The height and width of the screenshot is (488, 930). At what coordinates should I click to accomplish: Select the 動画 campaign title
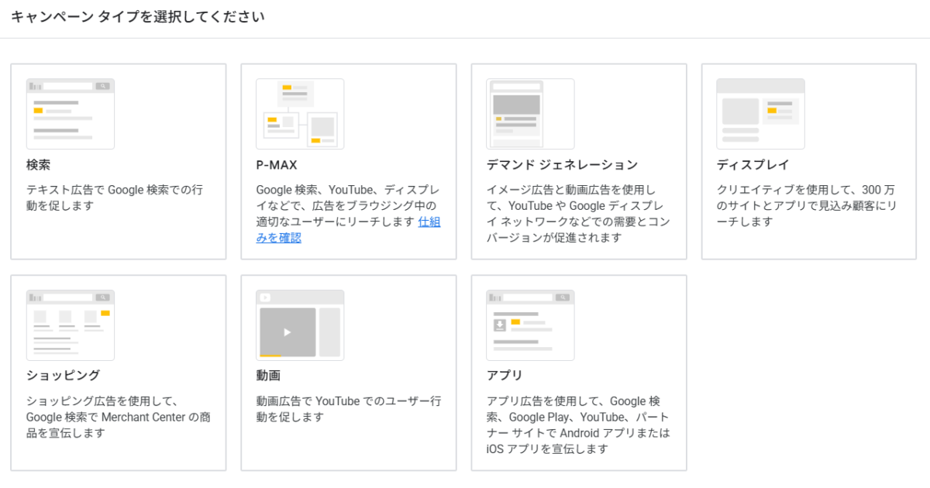pyautogui.click(x=268, y=376)
